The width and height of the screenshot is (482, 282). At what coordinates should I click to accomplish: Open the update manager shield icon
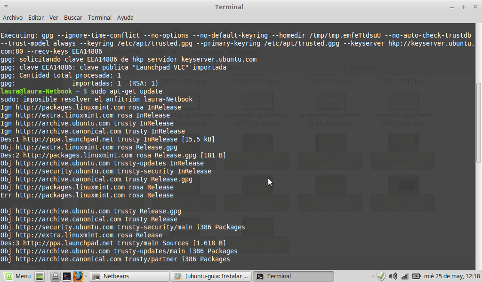[x=381, y=276]
